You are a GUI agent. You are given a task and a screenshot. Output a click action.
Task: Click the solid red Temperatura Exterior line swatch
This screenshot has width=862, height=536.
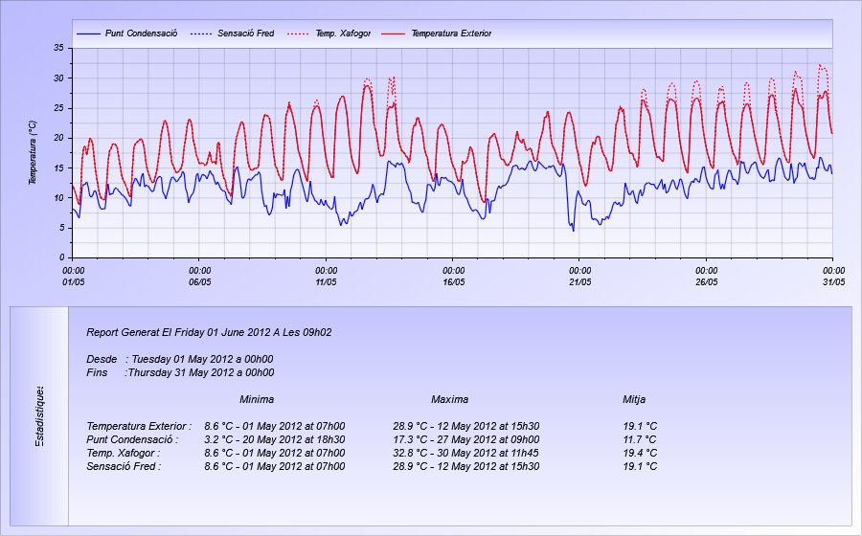[x=393, y=33]
